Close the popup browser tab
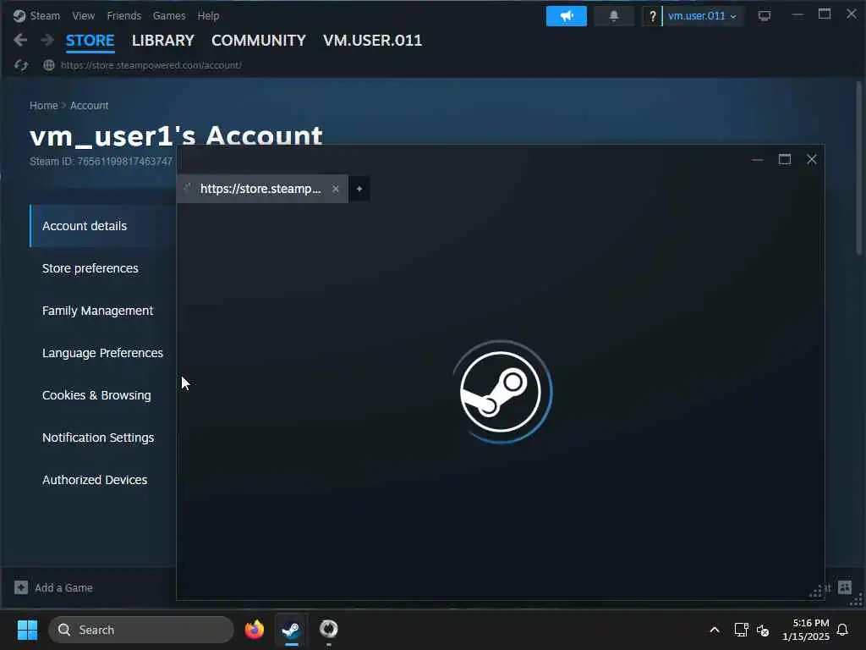 [335, 189]
